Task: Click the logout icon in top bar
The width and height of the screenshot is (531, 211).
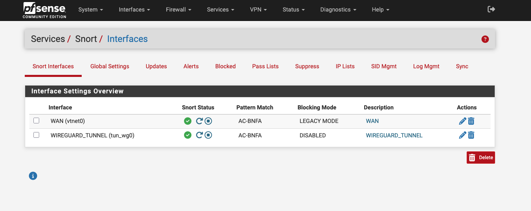Action: pyautogui.click(x=491, y=9)
